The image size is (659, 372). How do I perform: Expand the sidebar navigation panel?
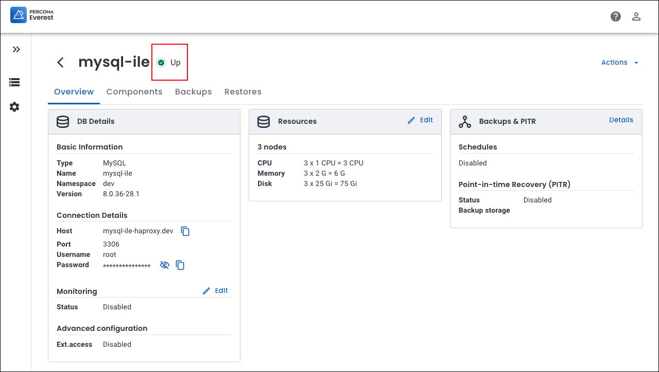(16, 49)
